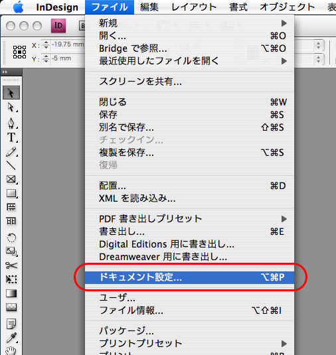
Task: Open the 新規 submenu
Action: click(x=190, y=23)
